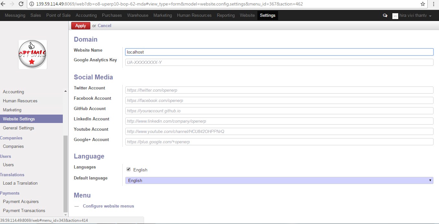Select General Settings in the sidebar
Viewport: 439px width, 224px height.
[x=18, y=128]
